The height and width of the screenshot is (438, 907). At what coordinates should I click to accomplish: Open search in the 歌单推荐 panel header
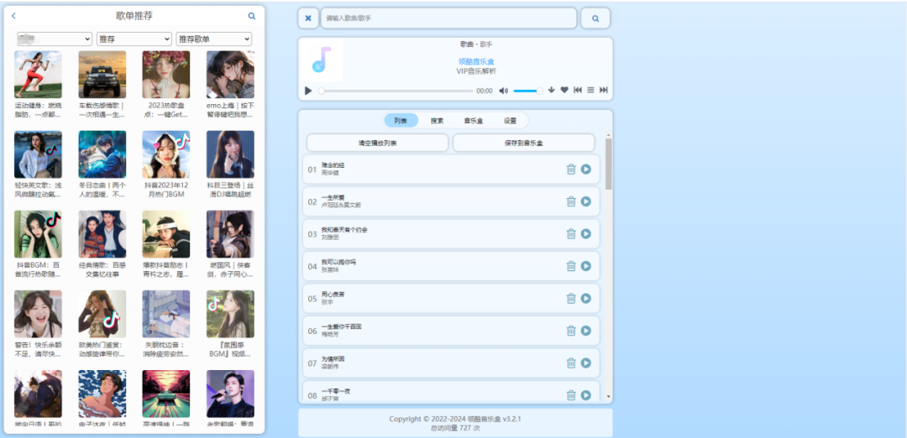click(x=251, y=16)
